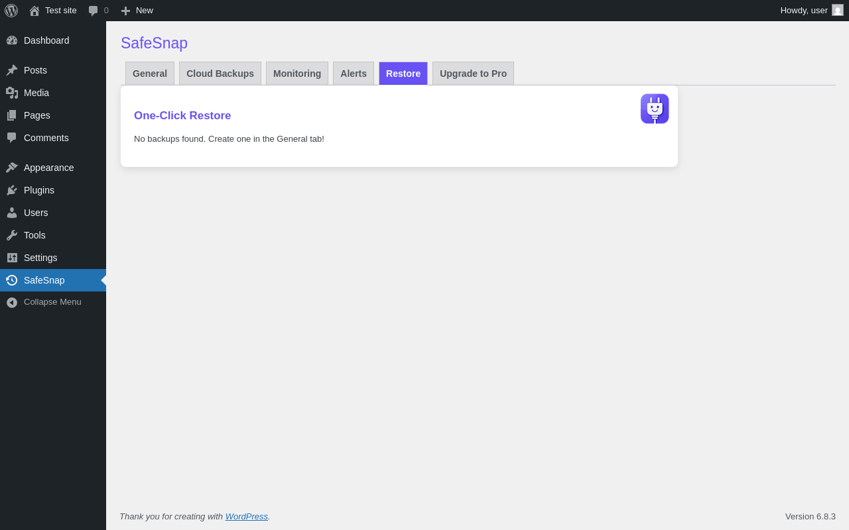Click the Collapse Menu label
Viewport: 849px width, 530px height.
click(52, 302)
